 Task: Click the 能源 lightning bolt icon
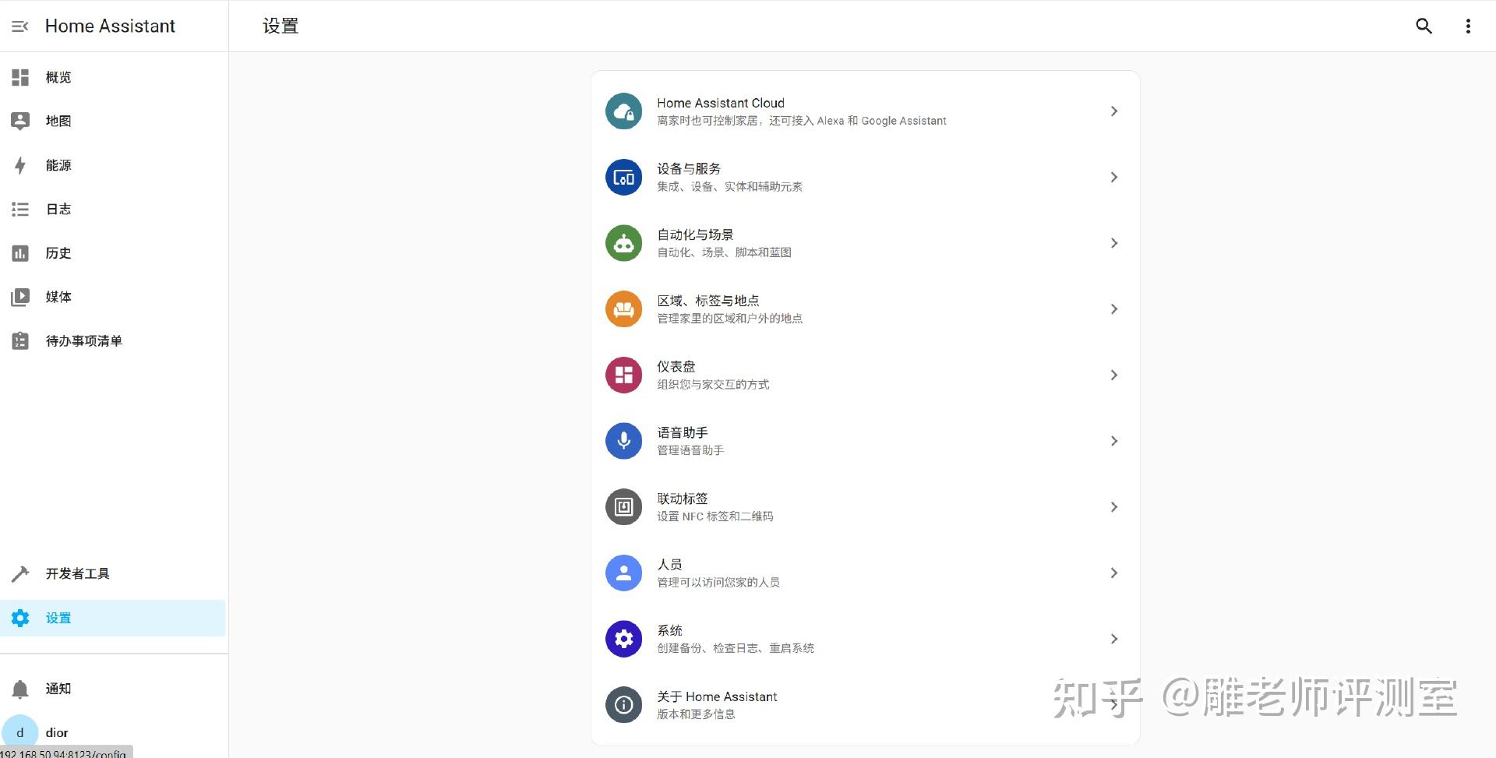20,165
